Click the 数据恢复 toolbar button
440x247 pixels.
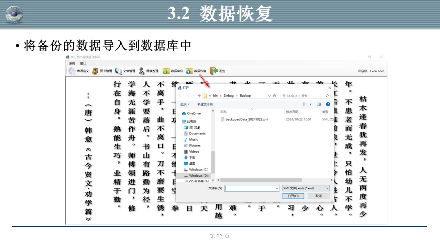click(x=196, y=71)
